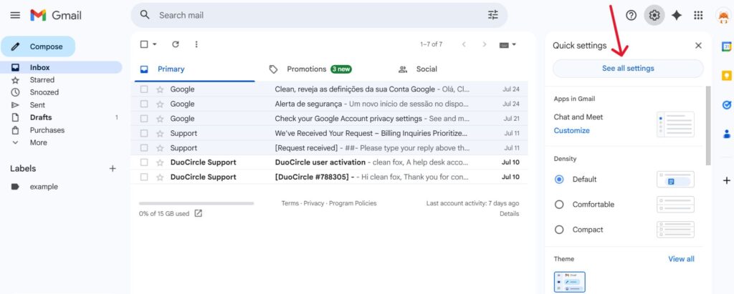Viewport: 734px width, 294px height.
Task: Select the Check your Google Account email checkbox
Action: pos(144,119)
